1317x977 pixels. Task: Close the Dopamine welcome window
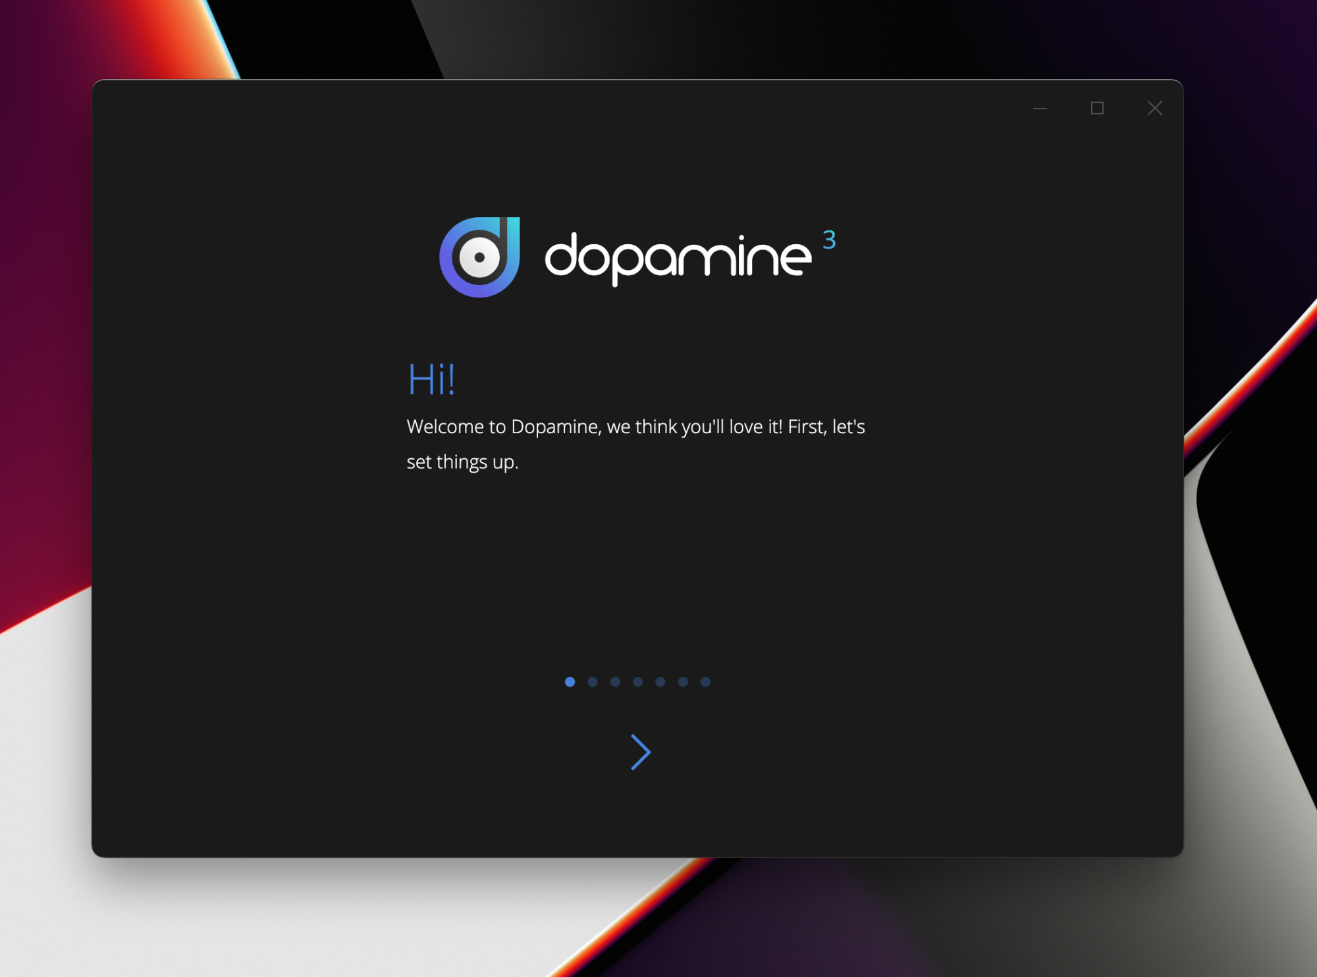[x=1154, y=109]
